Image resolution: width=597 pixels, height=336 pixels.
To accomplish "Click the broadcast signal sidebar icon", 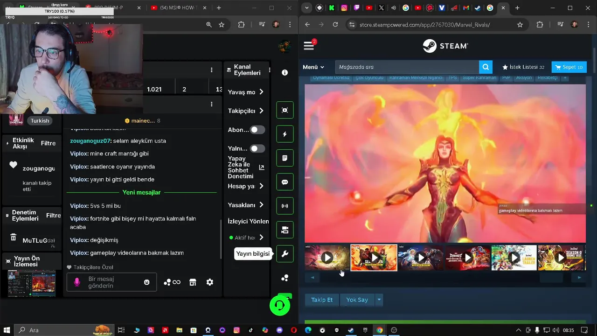I will pyautogui.click(x=285, y=206).
